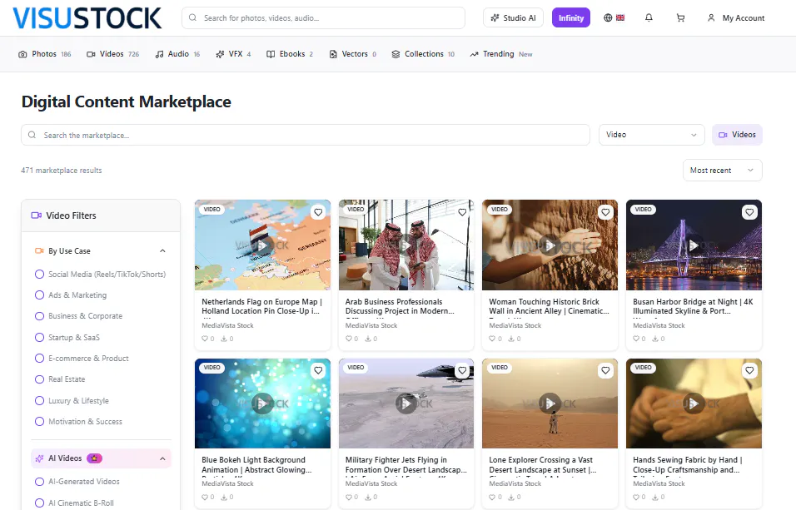Open the Video content type dropdown
Image resolution: width=796 pixels, height=510 pixels.
click(651, 135)
